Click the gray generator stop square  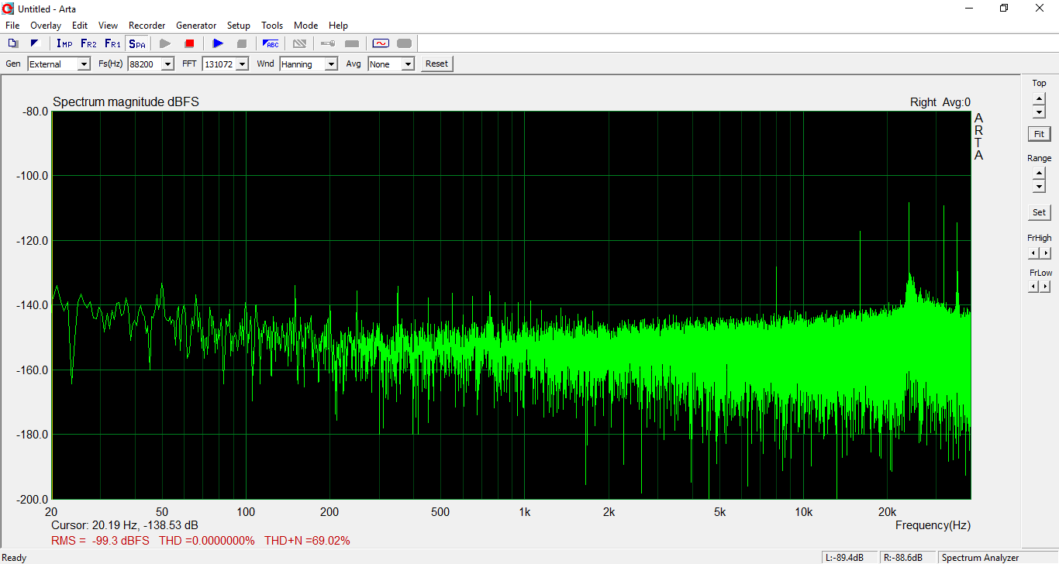[x=242, y=43]
